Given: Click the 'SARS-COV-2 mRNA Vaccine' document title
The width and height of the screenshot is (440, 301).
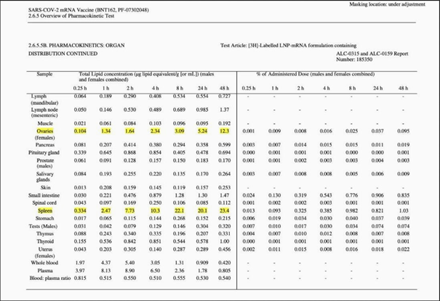Looking at the screenshot, I should 89,10.
